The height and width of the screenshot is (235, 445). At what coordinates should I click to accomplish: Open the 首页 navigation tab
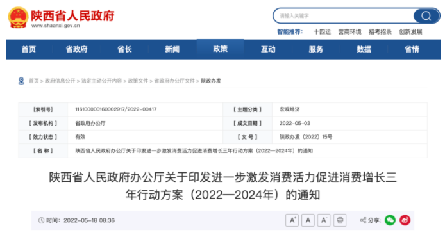pyautogui.click(x=29, y=49)
